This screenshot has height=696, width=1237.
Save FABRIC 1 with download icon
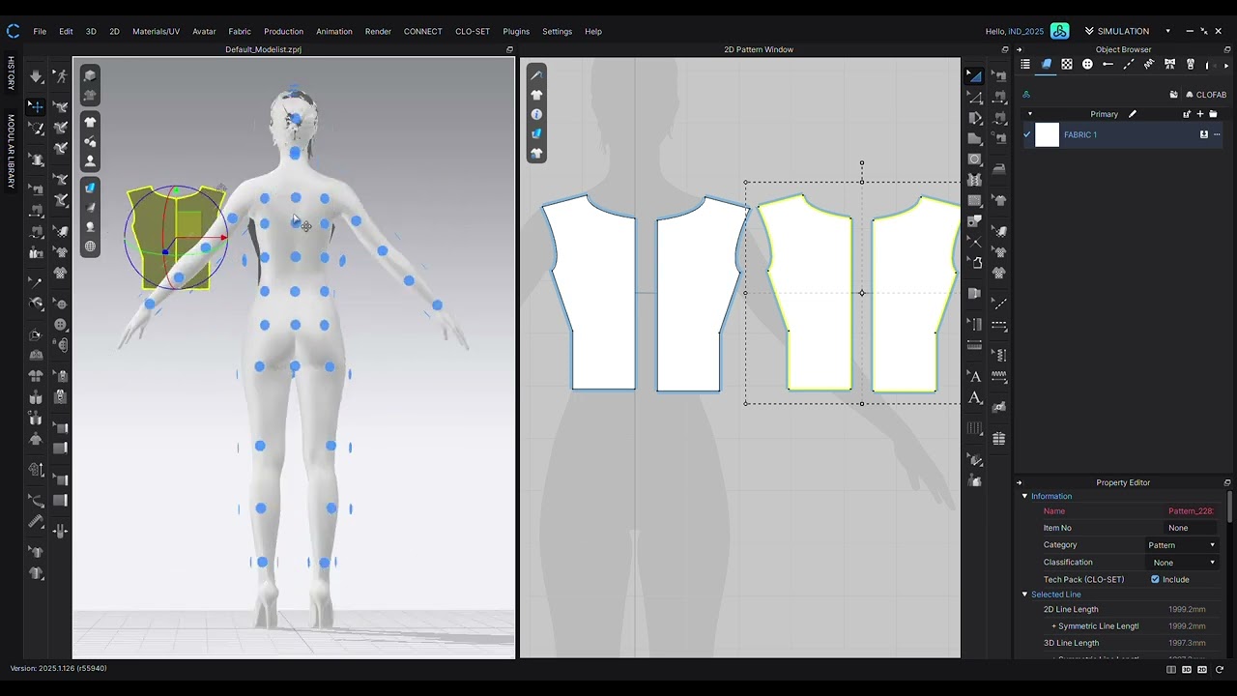(x=1204, y=134)
